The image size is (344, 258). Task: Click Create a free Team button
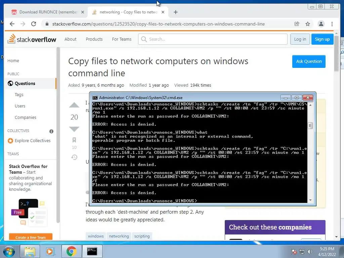point(31,237)
